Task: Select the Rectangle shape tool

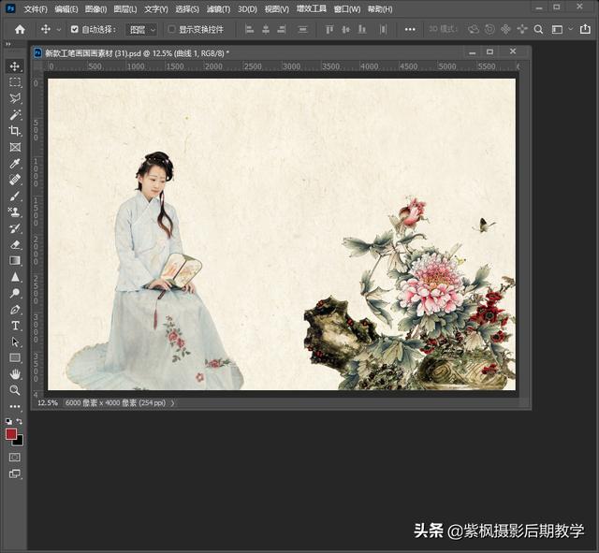Action: (15, 357)
